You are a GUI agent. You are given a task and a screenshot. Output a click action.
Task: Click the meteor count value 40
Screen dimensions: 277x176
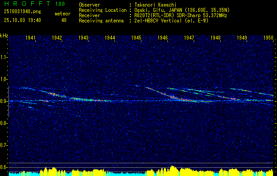(64, 20)
